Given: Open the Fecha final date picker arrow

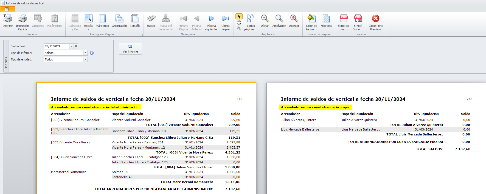Looking at the screenshot, I should click(71, 46).
